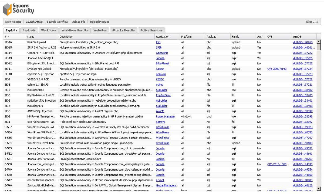Screen dimensions: 324x194
Task: Open the eclime application link
Action: (x=160, y=85)
